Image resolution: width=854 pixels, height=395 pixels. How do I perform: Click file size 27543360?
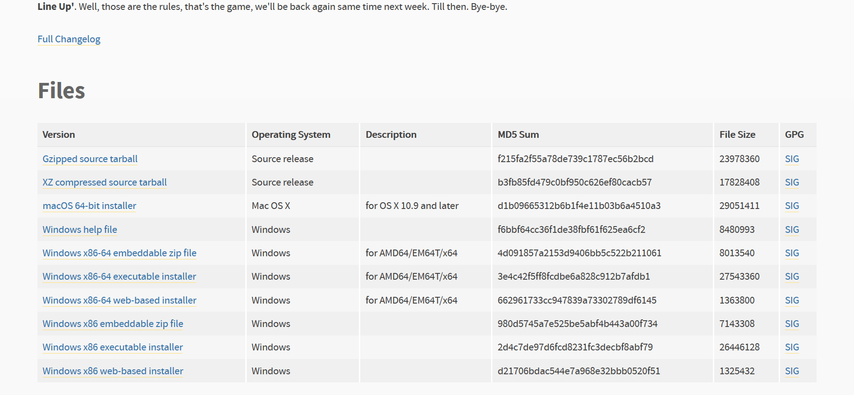pyautogui.click(x=739, y=277)
